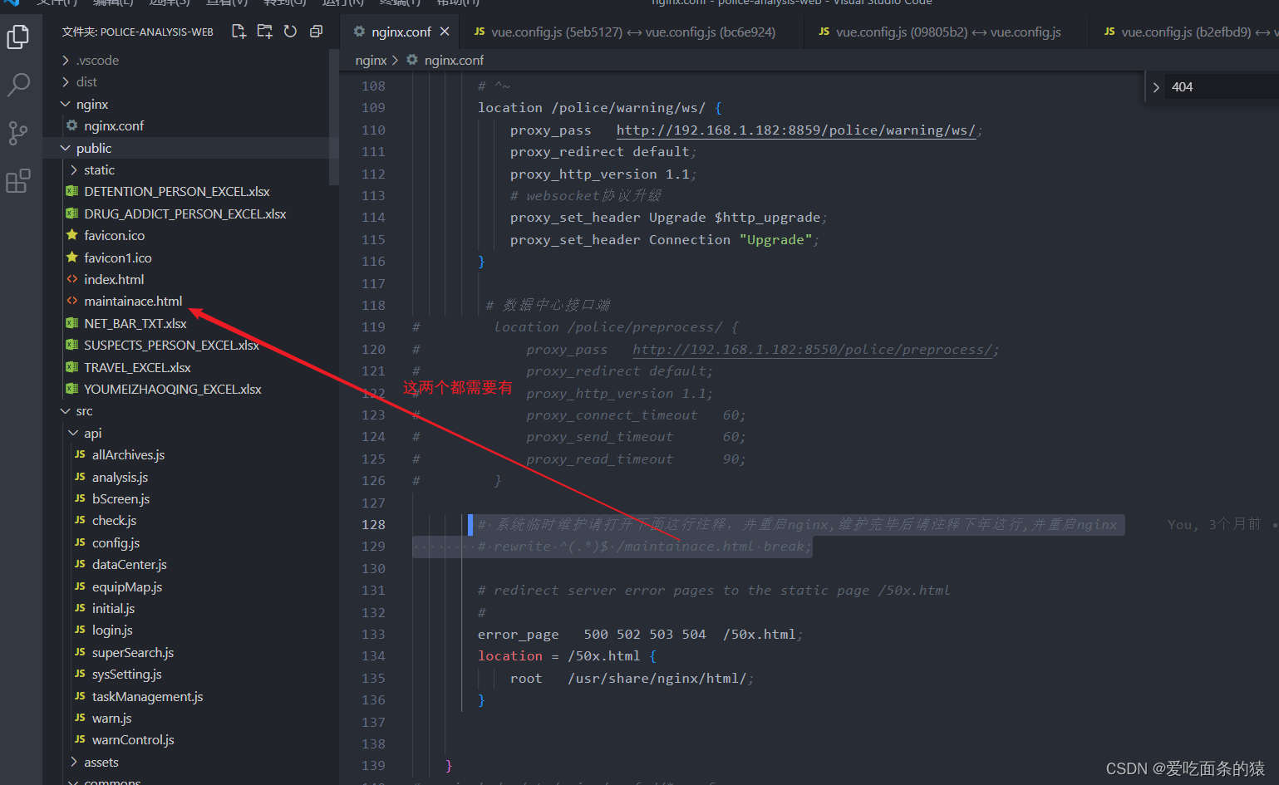Click nginx in the breadcrumb path
Viewport: 1279px width, 785px height.
coord(371,60)
